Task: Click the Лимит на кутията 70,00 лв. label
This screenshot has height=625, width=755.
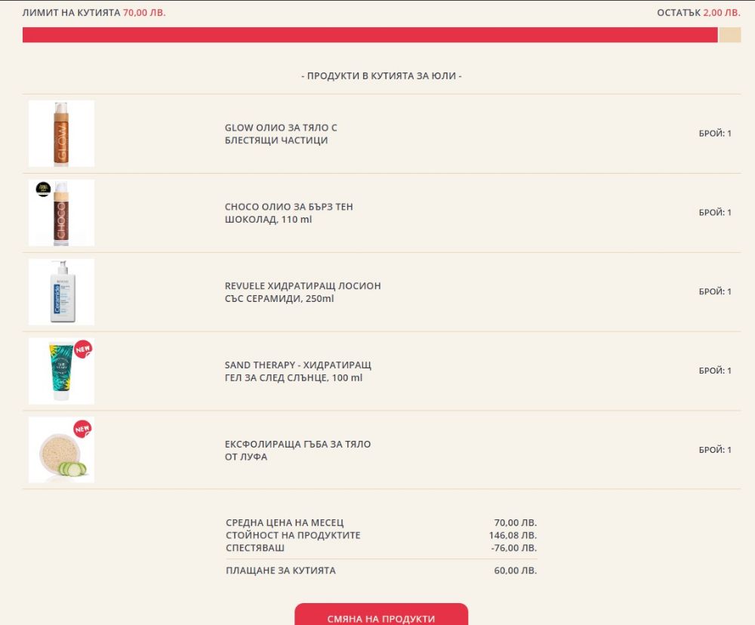Action: point(94,13)
